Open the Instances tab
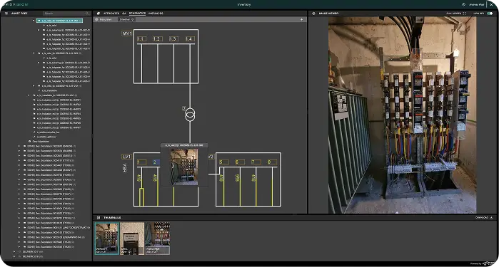This screenshot has height=267, width=499. click(156, 14)
